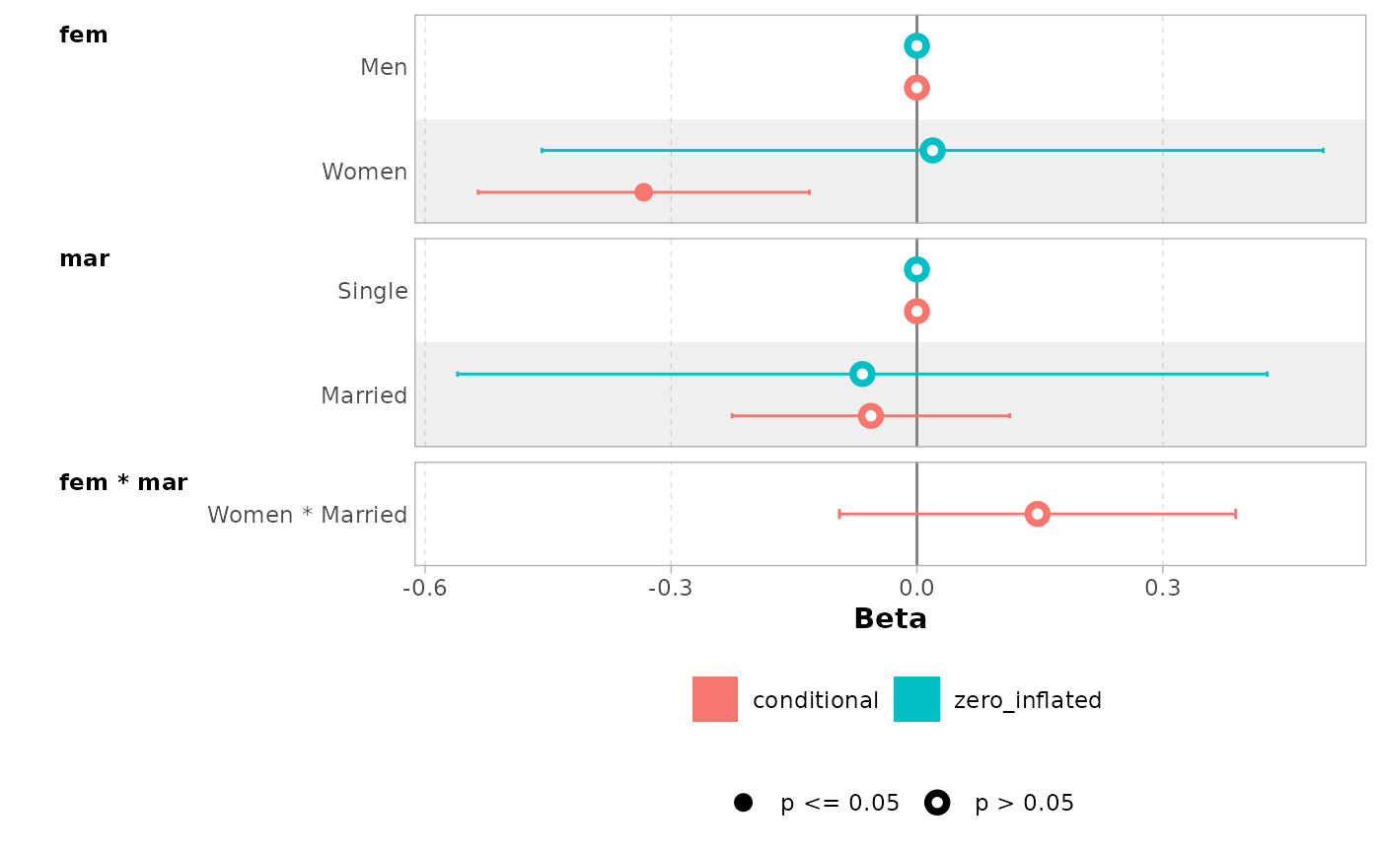Select the teal zero_inflated point for Married
Viewport: 1381px width, 854px height.
click(x=862, y=374)
